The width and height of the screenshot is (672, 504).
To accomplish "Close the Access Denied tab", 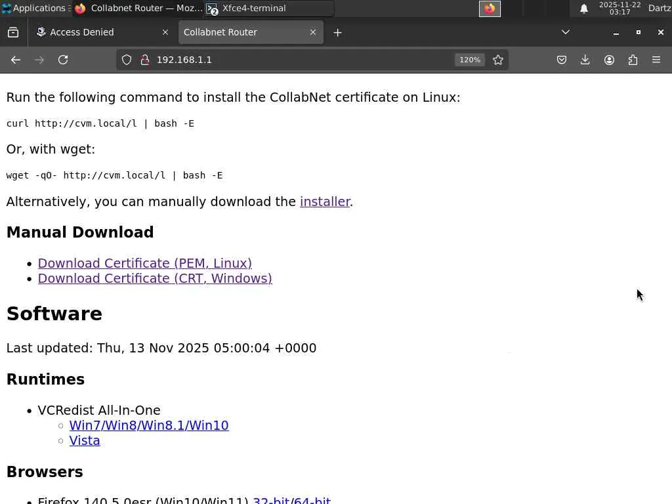I will (x=165, y=32).
